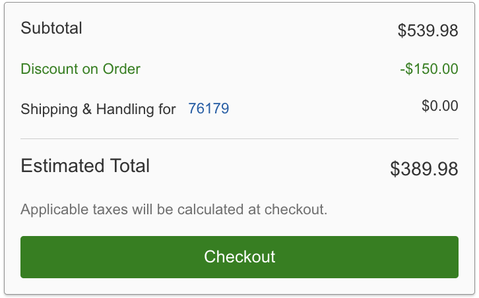Viewport: 479px width, 298px height.
Task: Select the Subtotal label
Action: point(51,28)
